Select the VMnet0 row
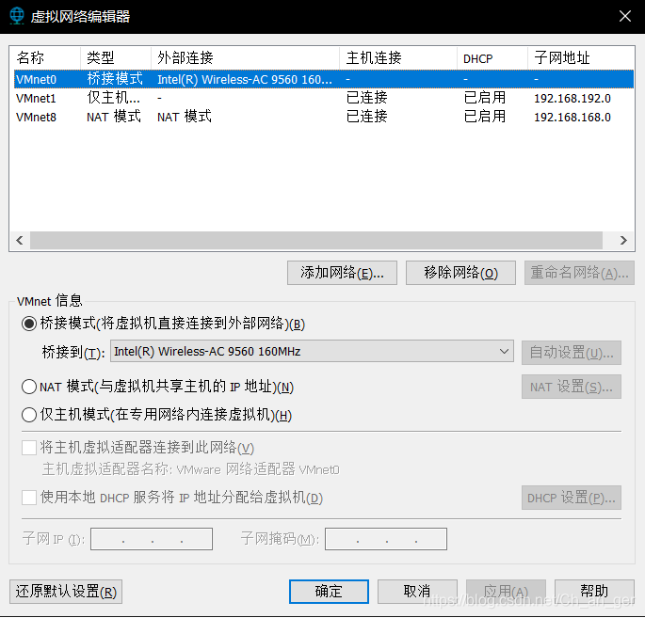Image resolution: width=645 pixels, height=618 pixels. point(324,79)
